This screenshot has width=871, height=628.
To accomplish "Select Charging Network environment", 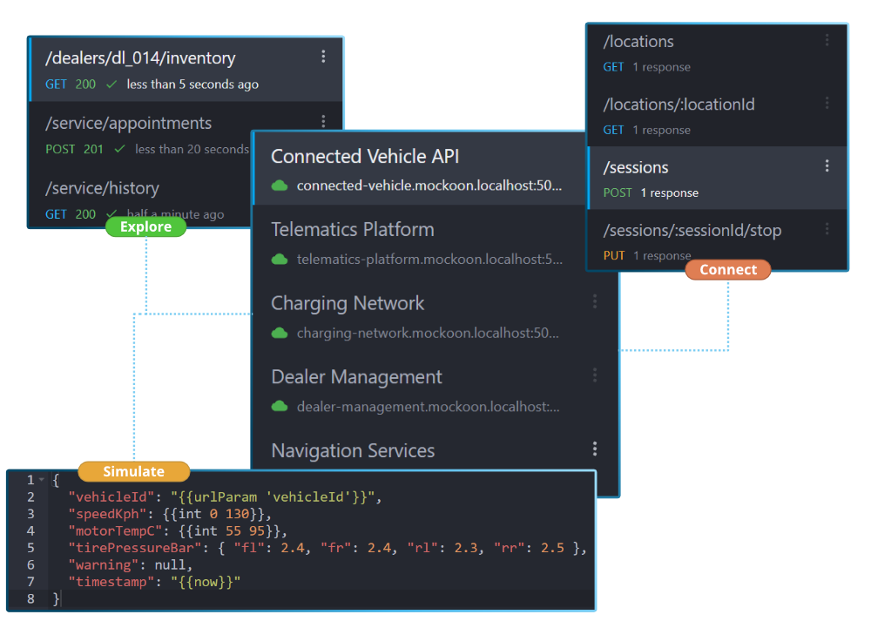I will pos(435,316).
